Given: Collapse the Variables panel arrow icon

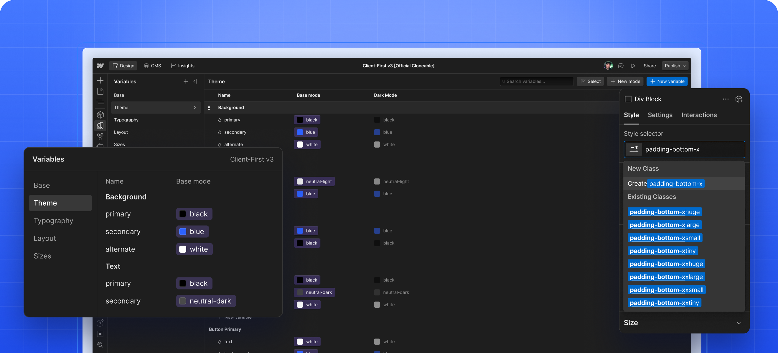Looking at the screenshot, I should point(195,81).
